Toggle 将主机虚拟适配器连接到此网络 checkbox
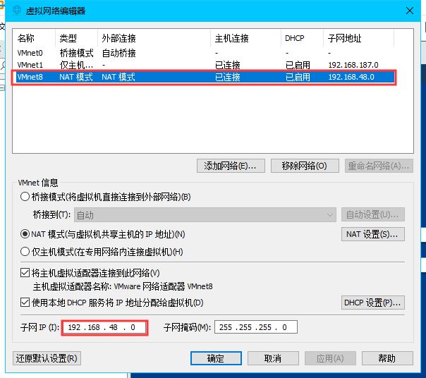The height and width of the screenshot is (378, 426). point(25,273)
